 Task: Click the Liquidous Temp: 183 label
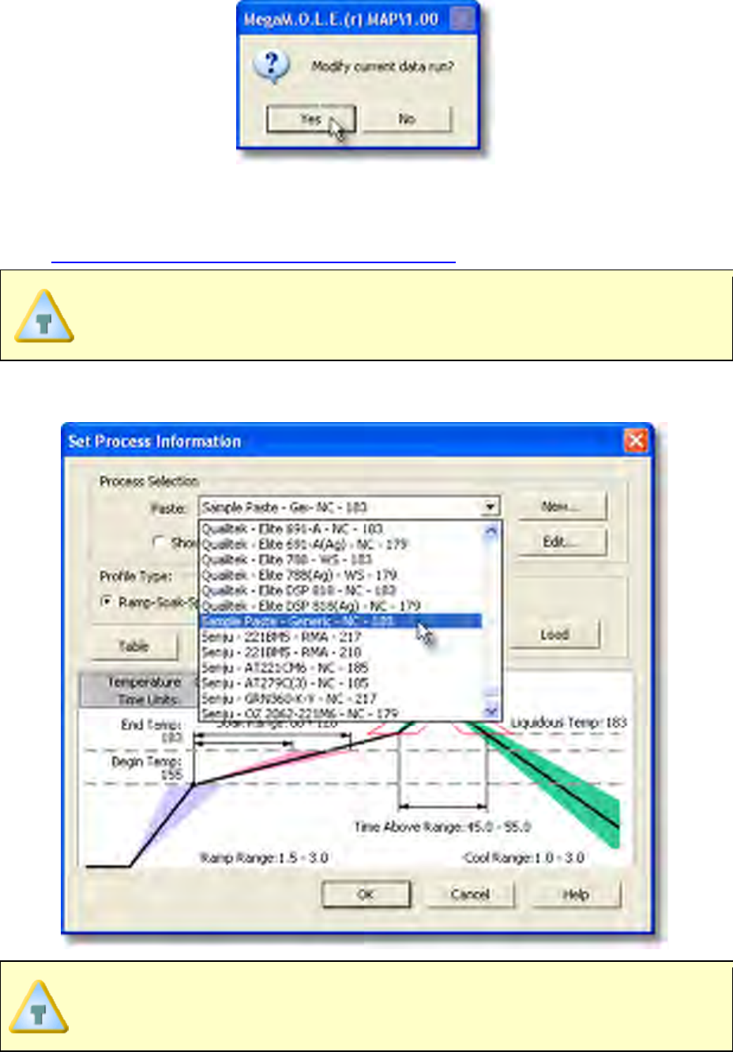pos(568,722)
